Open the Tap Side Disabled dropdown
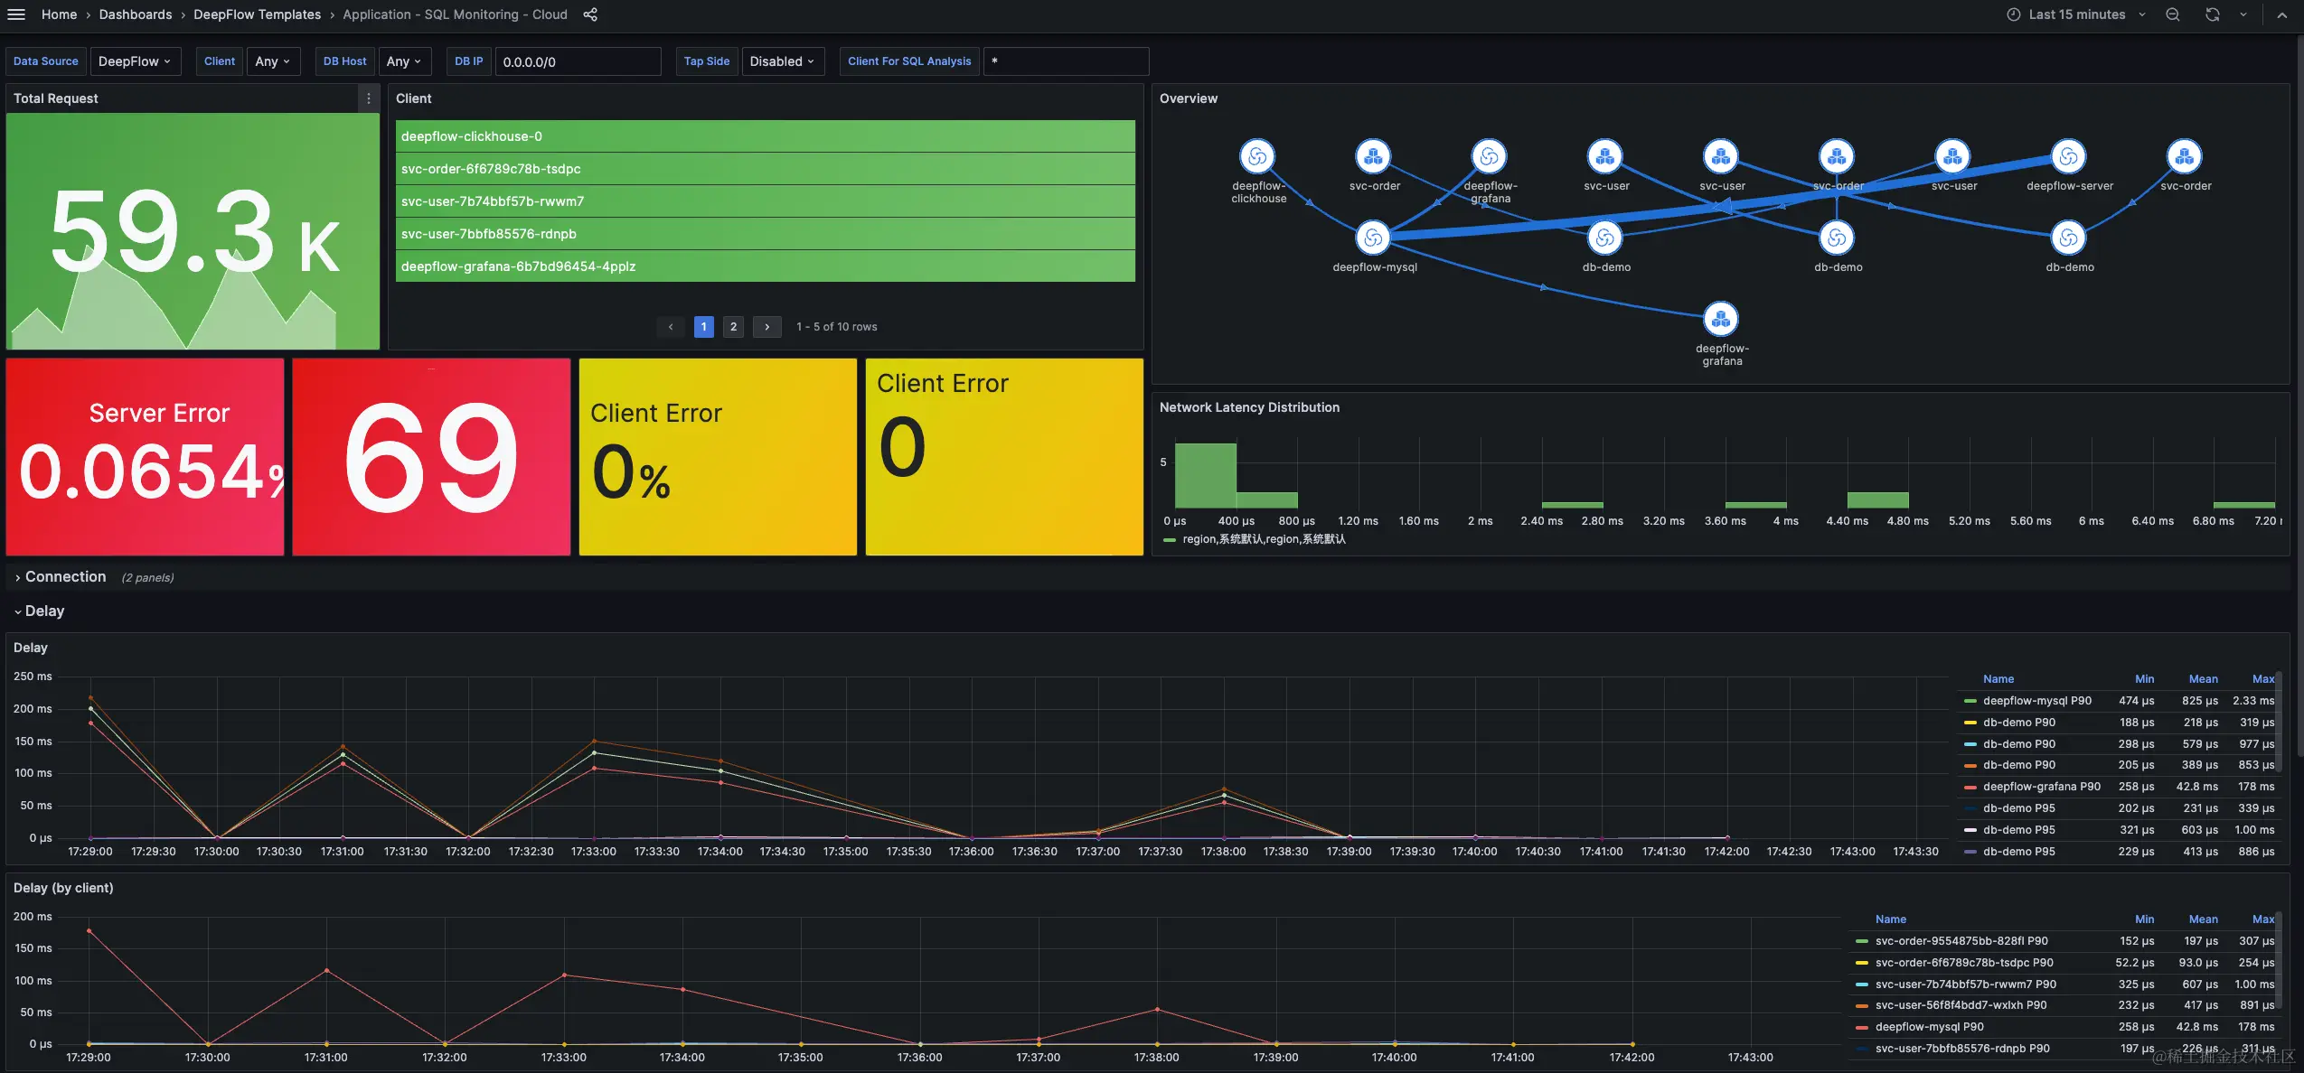 pos(782,61)
